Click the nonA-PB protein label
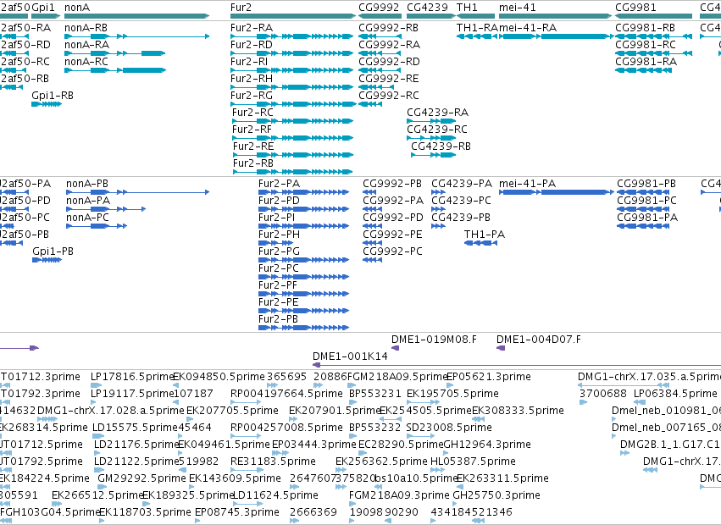Screen dimensions: 721x525 [x=87, y=184]
